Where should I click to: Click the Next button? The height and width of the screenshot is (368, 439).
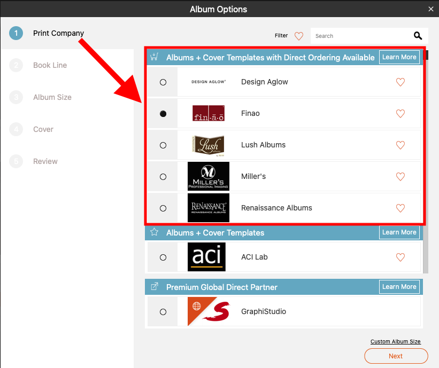(x=396, y=356)
